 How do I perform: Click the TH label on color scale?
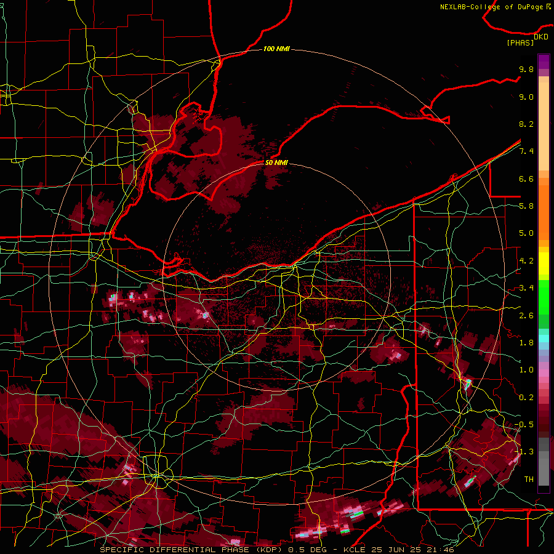coord(529,480)
